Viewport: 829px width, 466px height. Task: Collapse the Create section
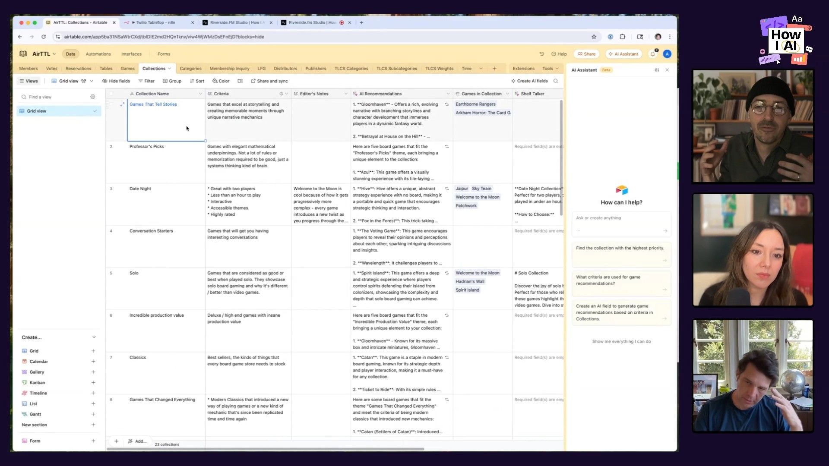click(94, 337)
